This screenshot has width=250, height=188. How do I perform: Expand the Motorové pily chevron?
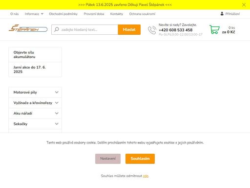coord(57,92)
